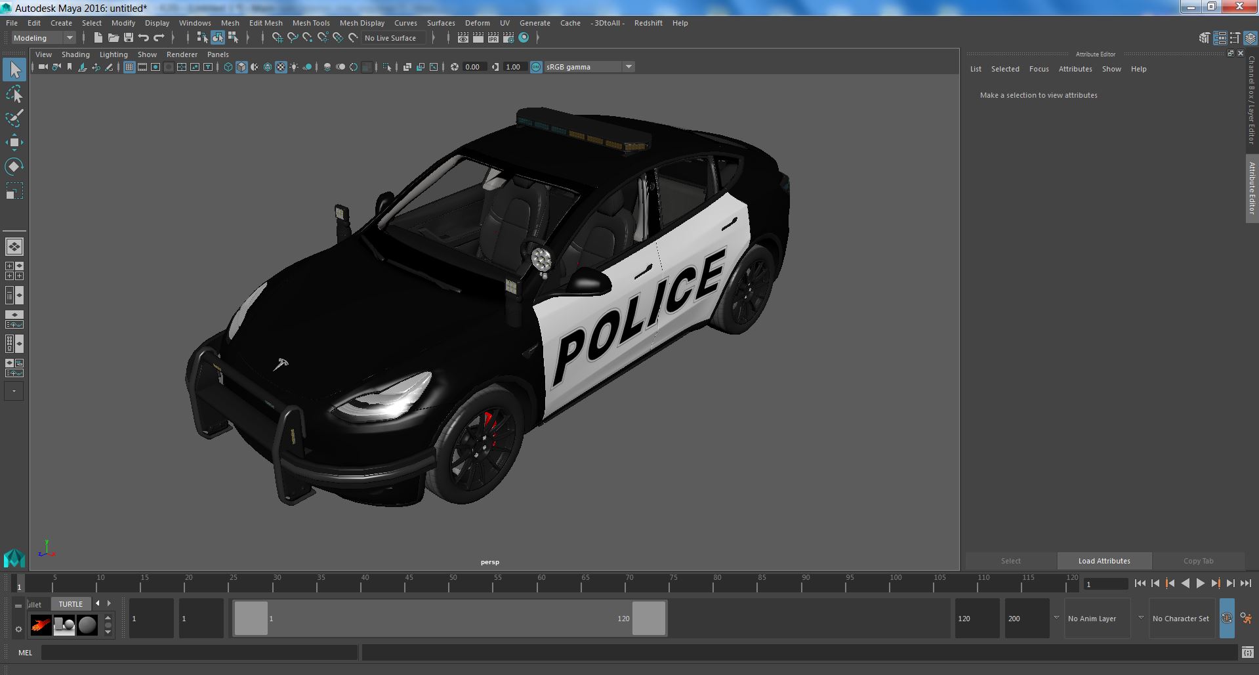Open Render Settings
The width and height of the screenshot is (1259, 675).
(508, 38)
